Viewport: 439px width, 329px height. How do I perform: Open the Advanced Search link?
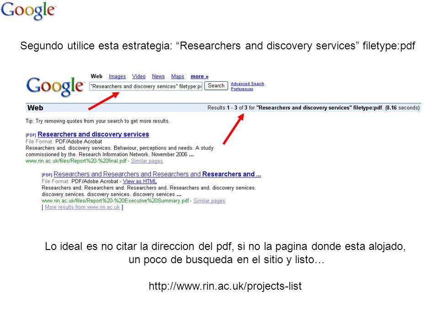247,84
